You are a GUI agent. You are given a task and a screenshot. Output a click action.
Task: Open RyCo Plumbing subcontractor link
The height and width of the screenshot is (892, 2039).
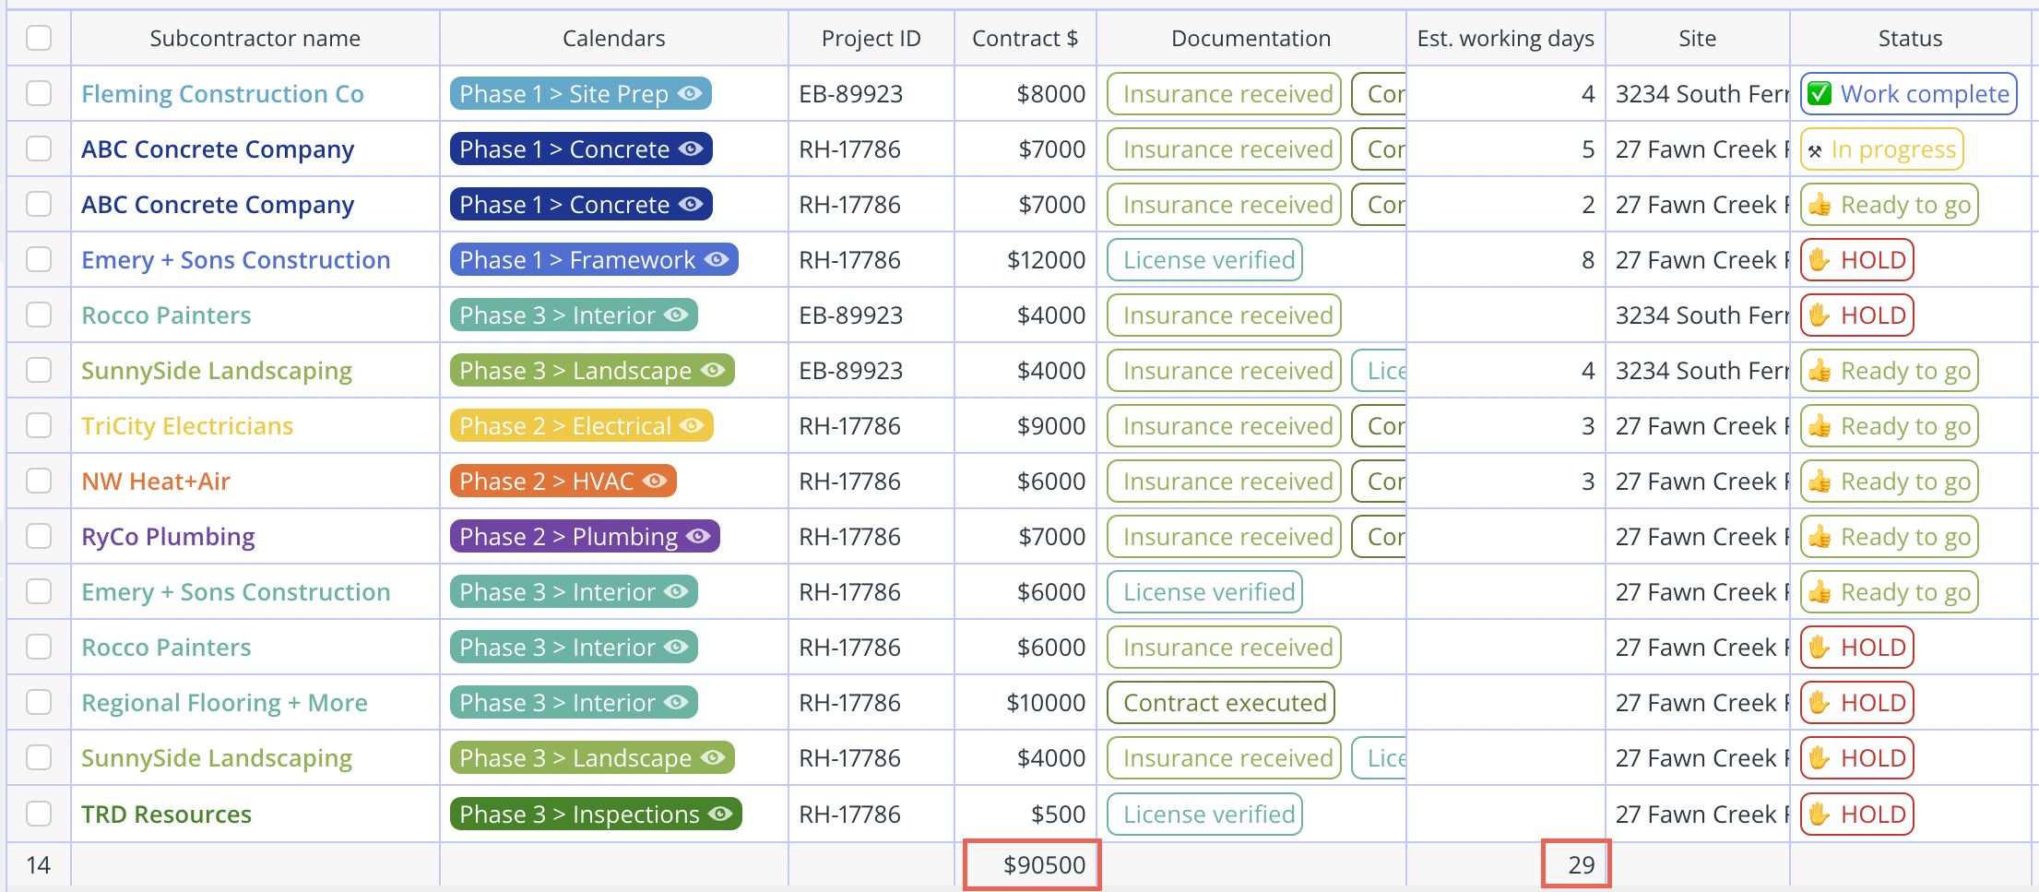pos(168,537)
